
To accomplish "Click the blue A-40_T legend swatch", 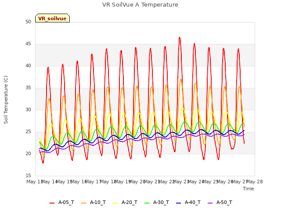I will [179, 203].
